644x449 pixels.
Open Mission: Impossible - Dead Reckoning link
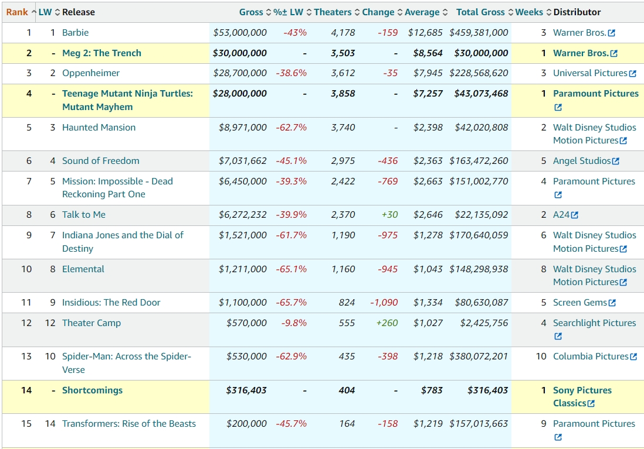117,187
